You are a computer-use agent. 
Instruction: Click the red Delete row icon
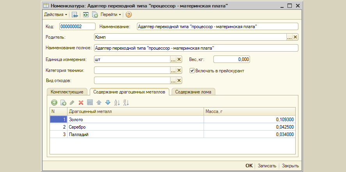pyautogui.click(x=81, y=102)
